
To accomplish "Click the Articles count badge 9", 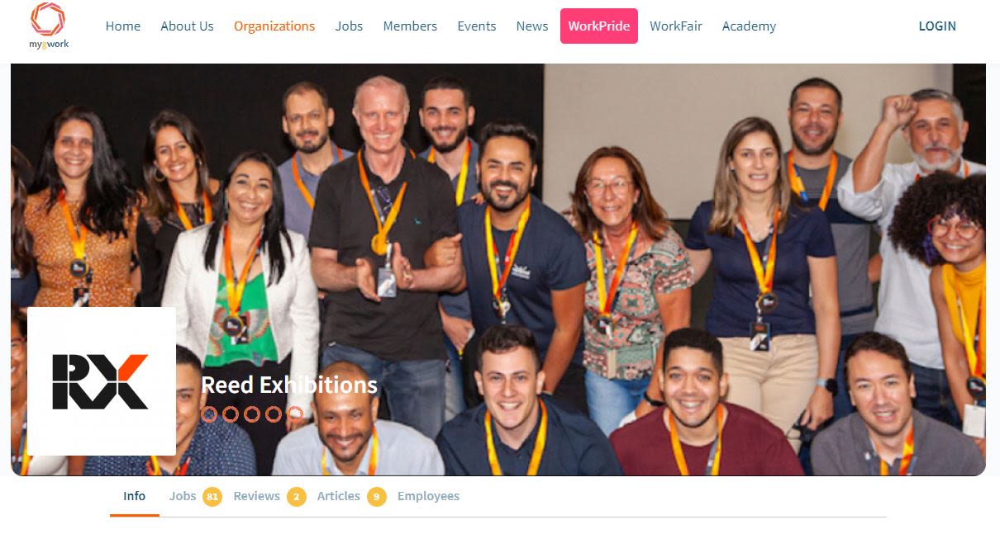I will pyautogui.click(x=377, y=497).
